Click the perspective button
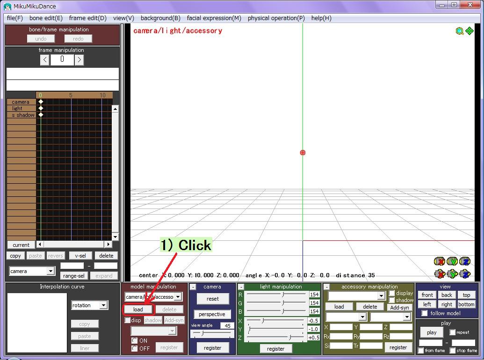The image size is (484, 360). (212, 314)
